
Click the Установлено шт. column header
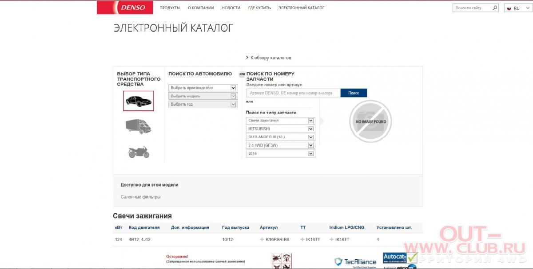(x=394, y=227)
